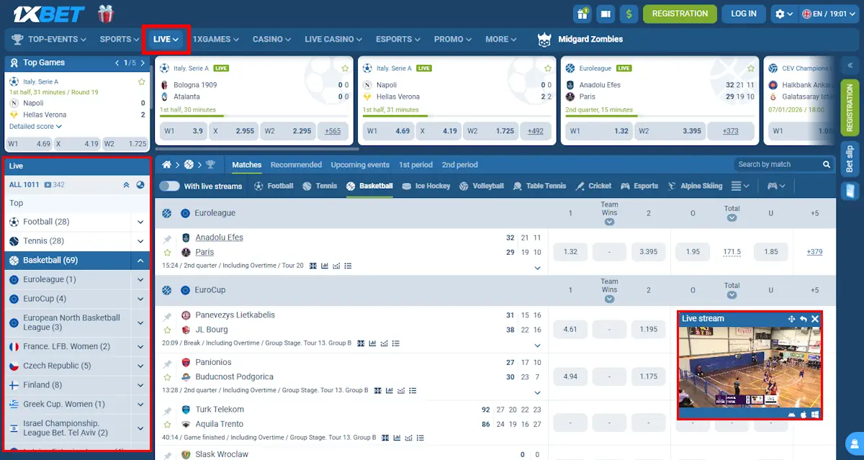Toggle the With live streams switch

[x=169, y=186]
